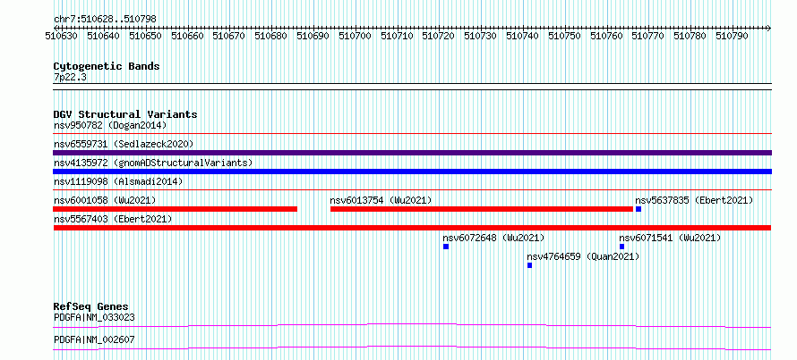Click the Cytogenetic Bands track title
Image resolution: width=797 pixels, height=360 pixels.
pos(107,66)
